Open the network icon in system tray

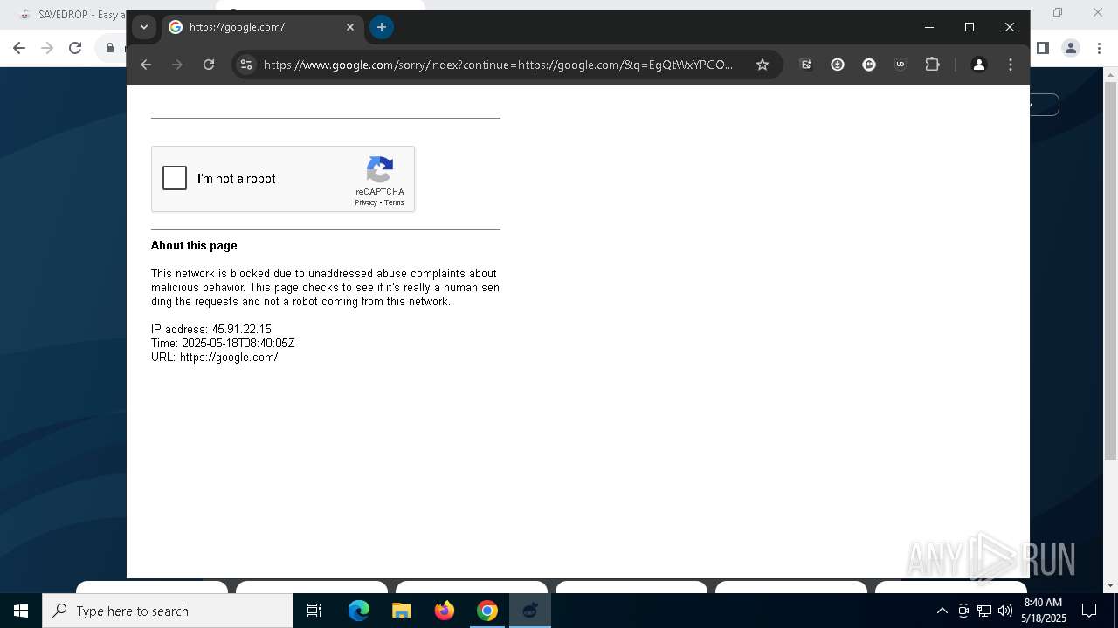[984, 611]
